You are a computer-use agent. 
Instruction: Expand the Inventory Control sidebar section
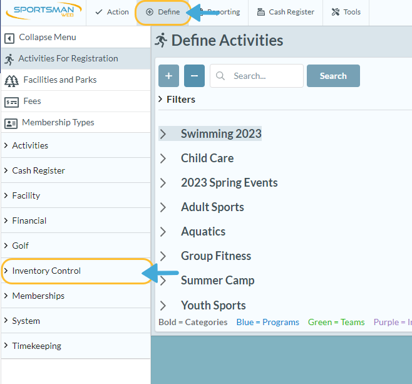pyautogui.click(x=46, y=271)
